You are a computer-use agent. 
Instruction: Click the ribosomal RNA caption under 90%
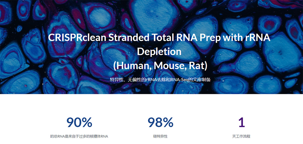coord(79,136)
